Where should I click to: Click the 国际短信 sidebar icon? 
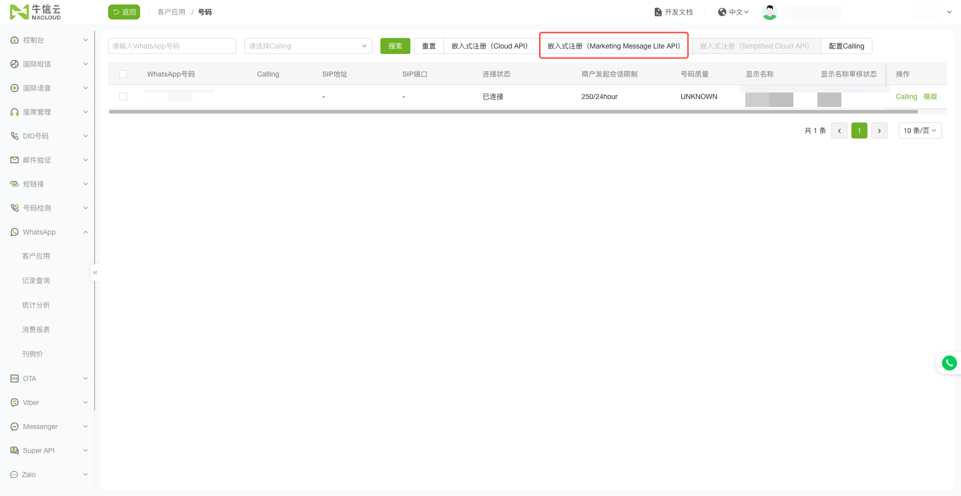coord(15,64)
